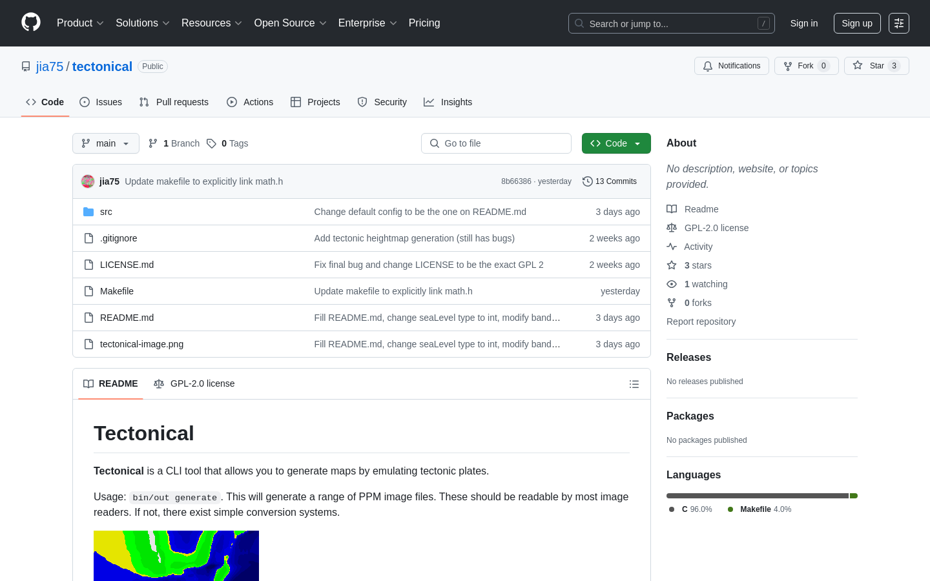Open the GitHub homepage logo
This screenshot has height=581, width=930.
(x=31, y=23)
